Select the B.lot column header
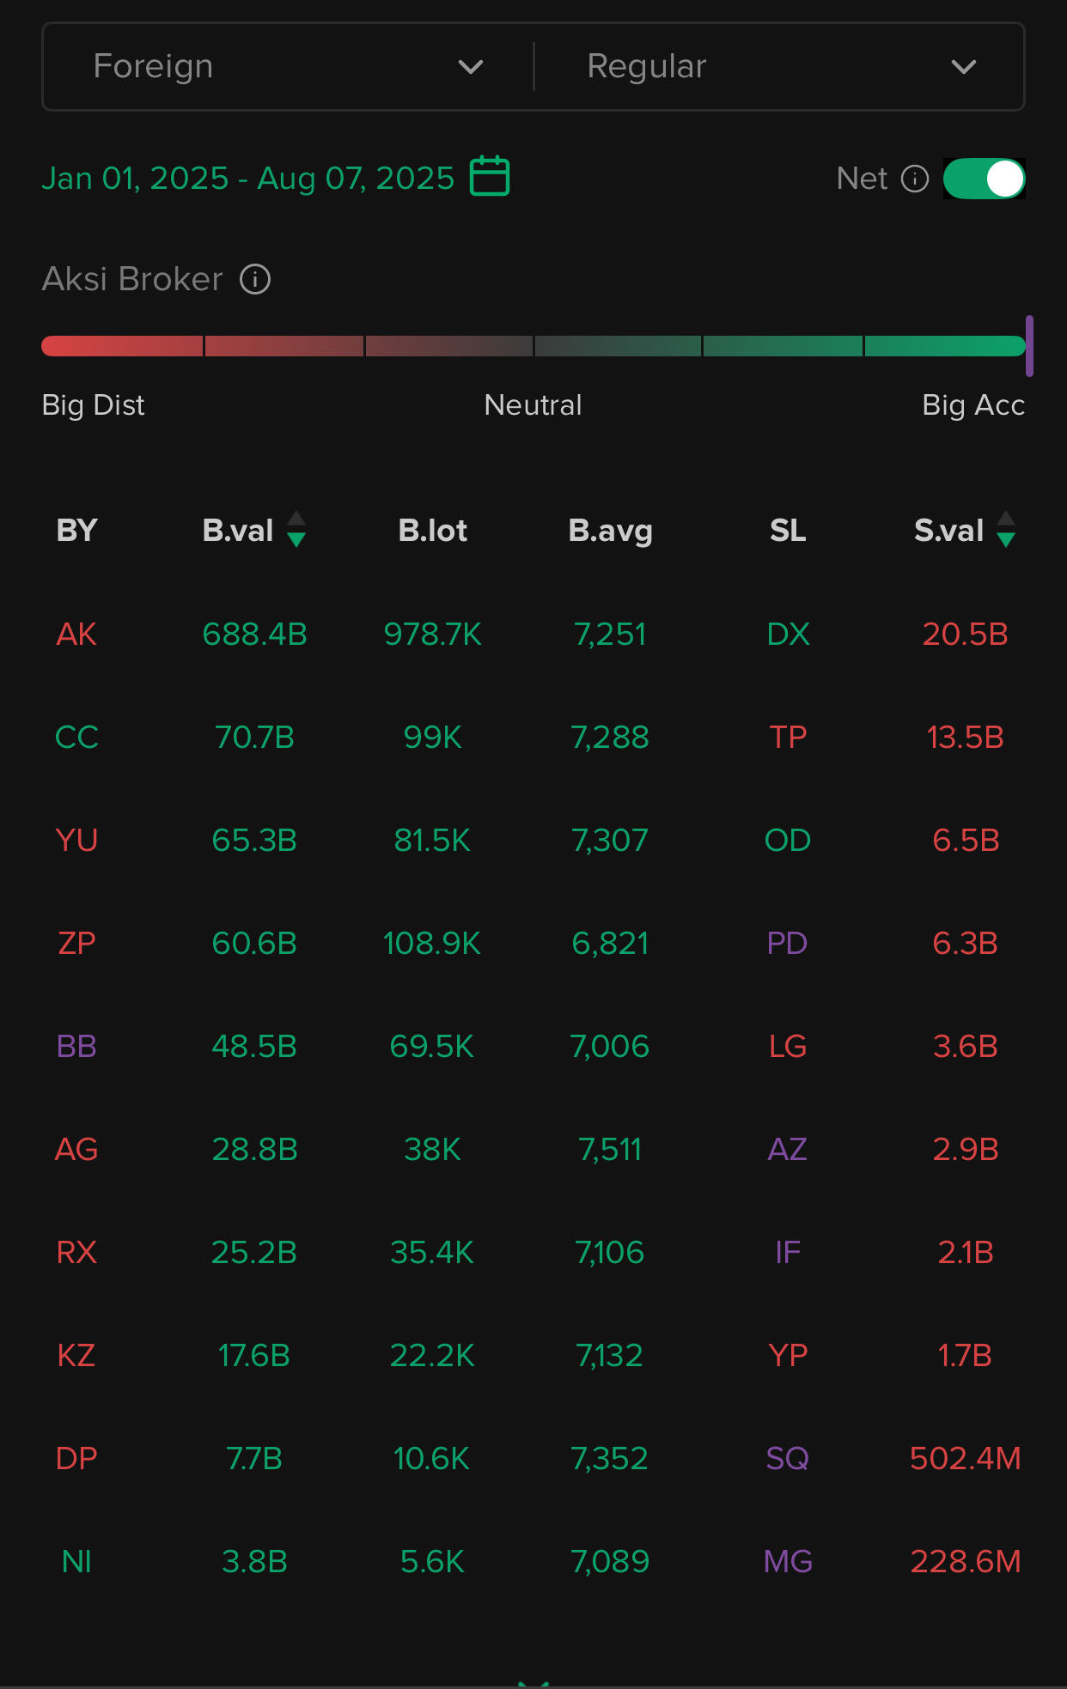The image size is (1067, 1689). [x=433, y=531]
